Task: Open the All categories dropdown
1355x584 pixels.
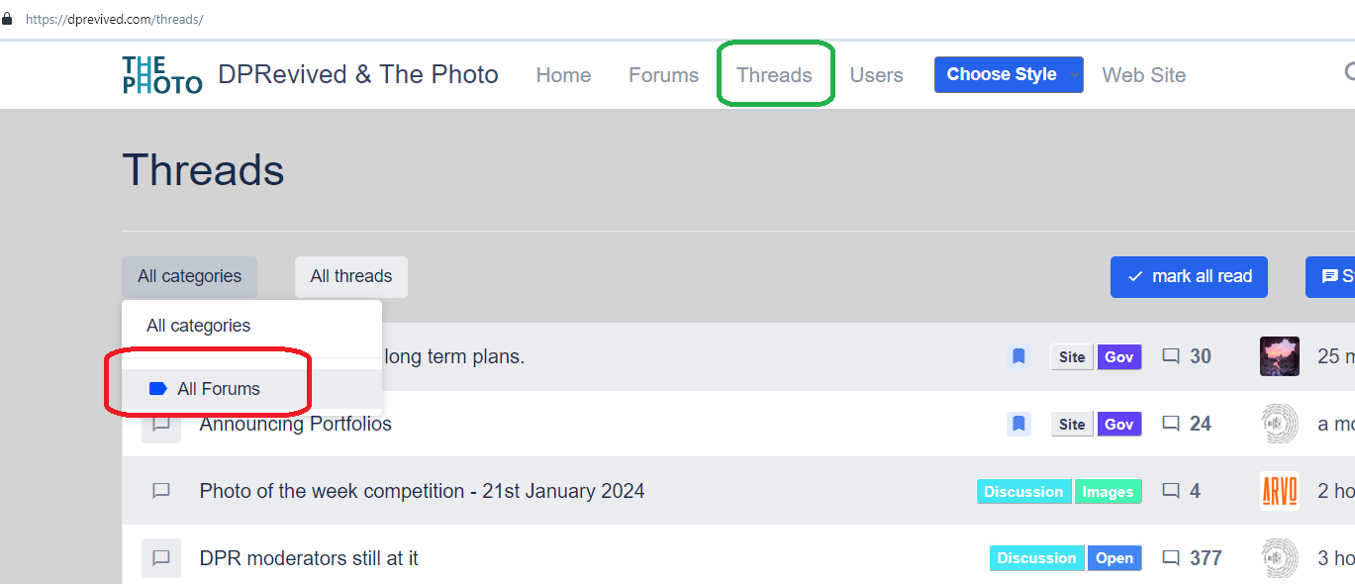Action: tap(189, 276)
